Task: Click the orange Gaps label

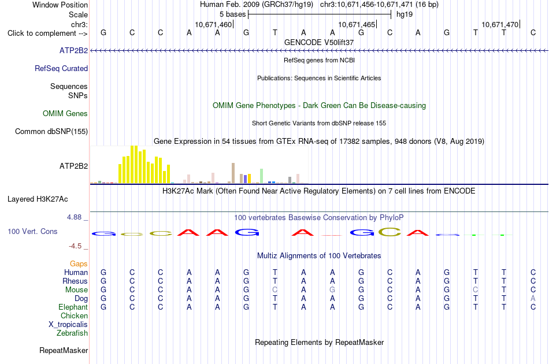Action: [x=79, y=263]
